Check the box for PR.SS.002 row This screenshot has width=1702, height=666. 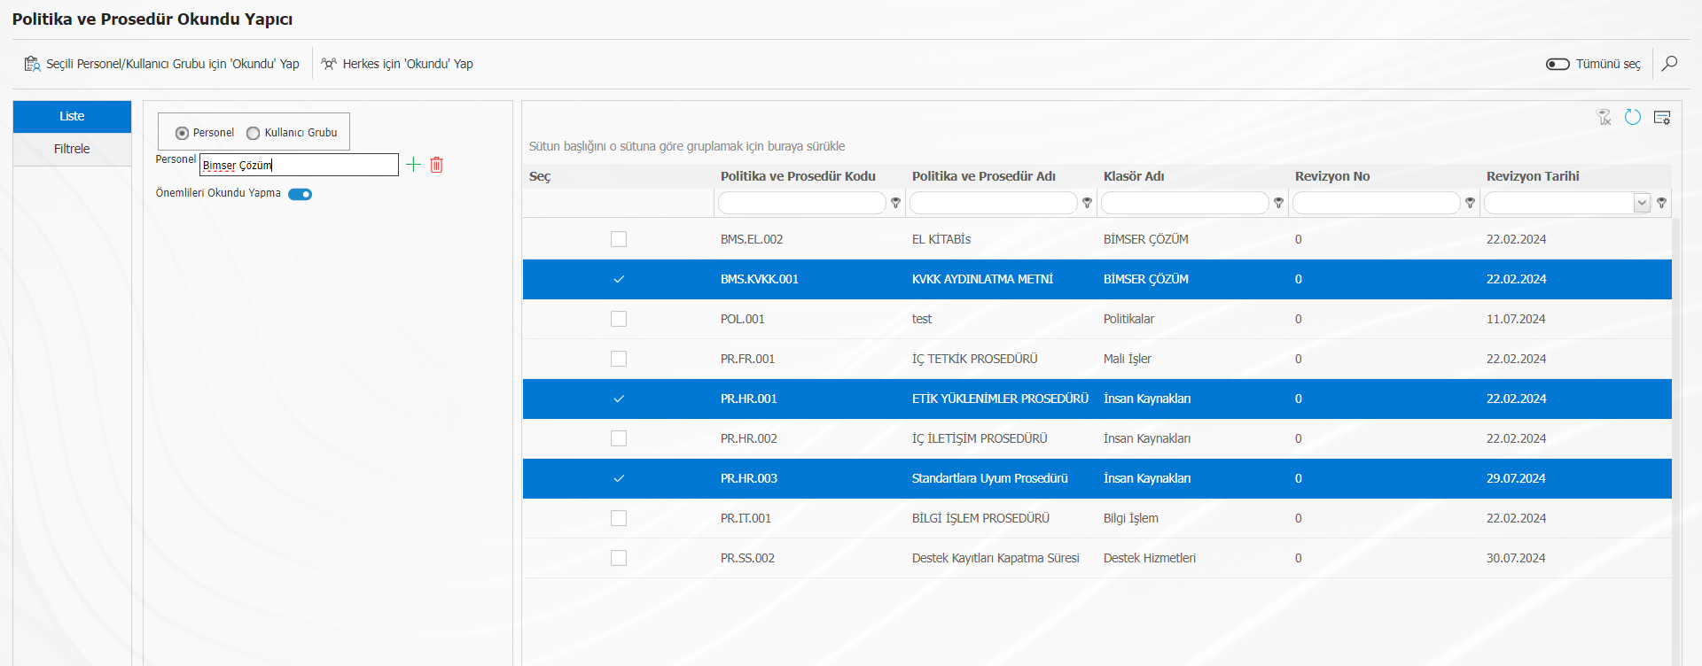tap(619, 558)
